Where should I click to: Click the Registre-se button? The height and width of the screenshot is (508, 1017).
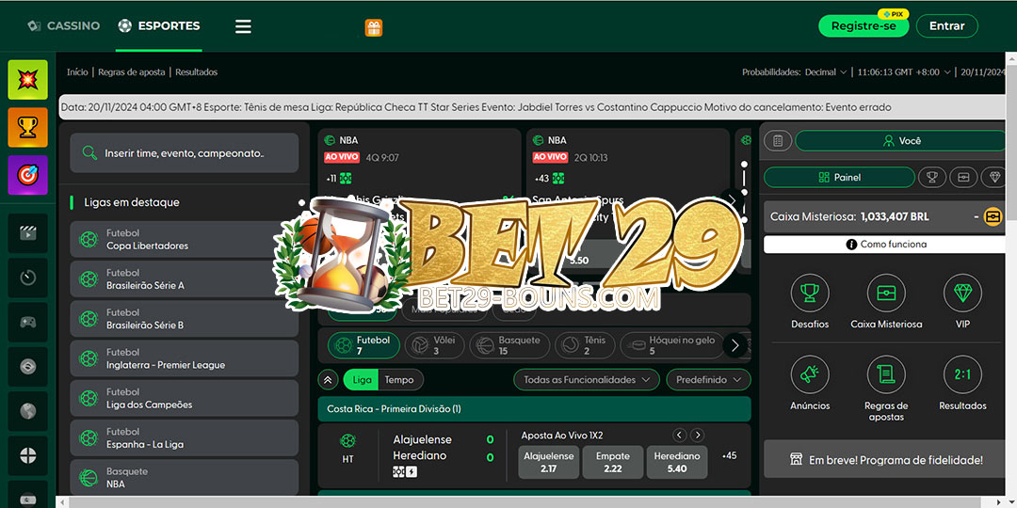point(864,26)
